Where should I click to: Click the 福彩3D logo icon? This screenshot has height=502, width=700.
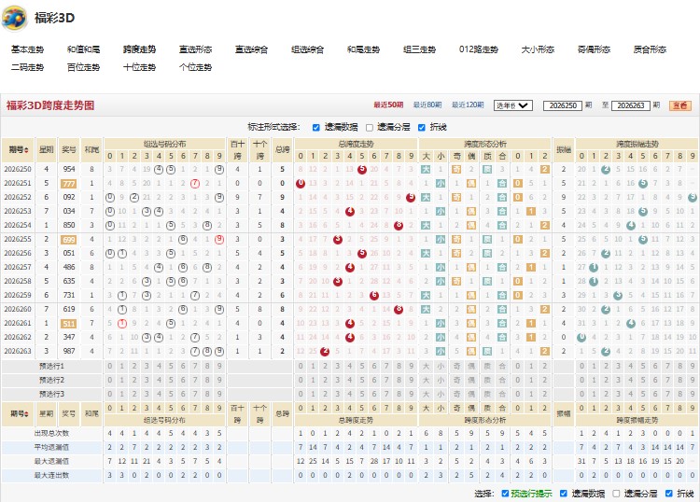pos(14,19)
